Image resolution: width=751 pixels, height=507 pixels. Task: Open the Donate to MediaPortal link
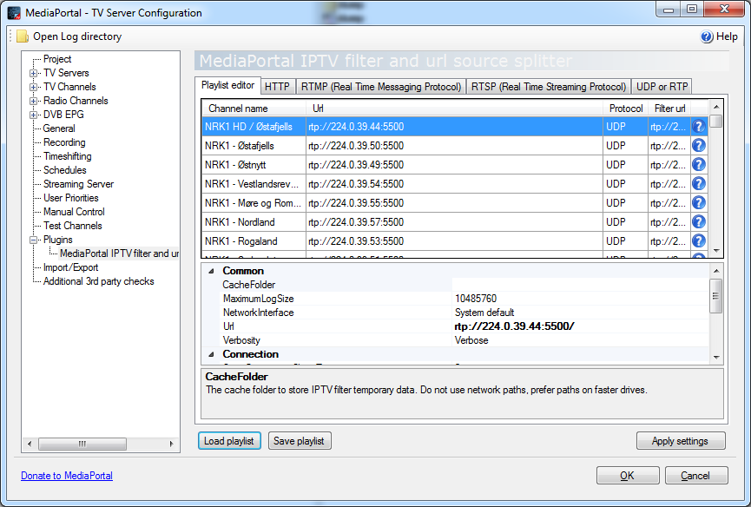pos(67,476)
